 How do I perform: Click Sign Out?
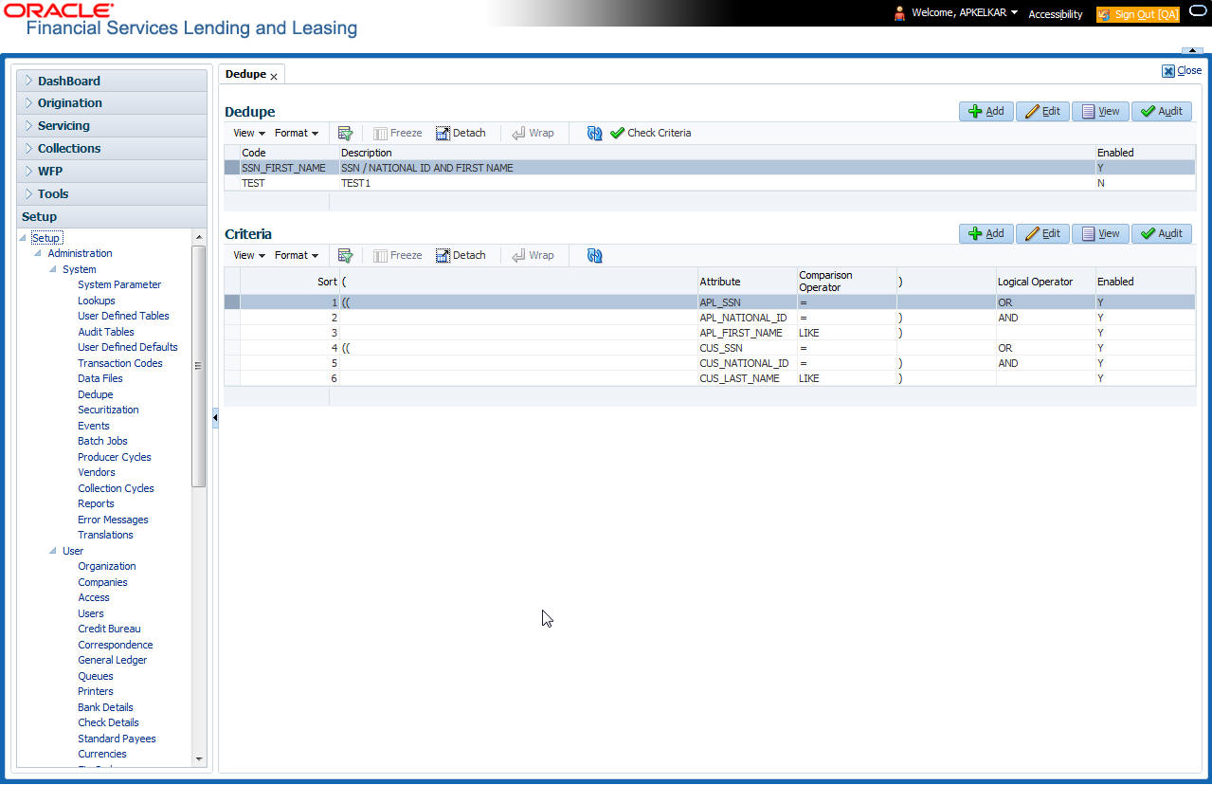[1138, 14]
